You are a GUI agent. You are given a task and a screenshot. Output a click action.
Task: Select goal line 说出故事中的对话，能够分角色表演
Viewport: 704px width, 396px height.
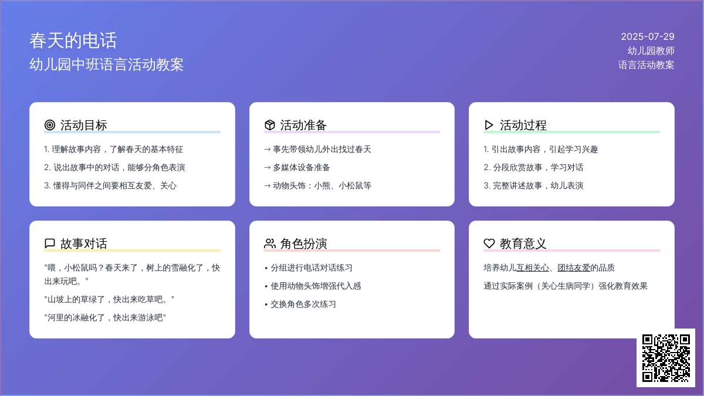(x=114, y=167)
